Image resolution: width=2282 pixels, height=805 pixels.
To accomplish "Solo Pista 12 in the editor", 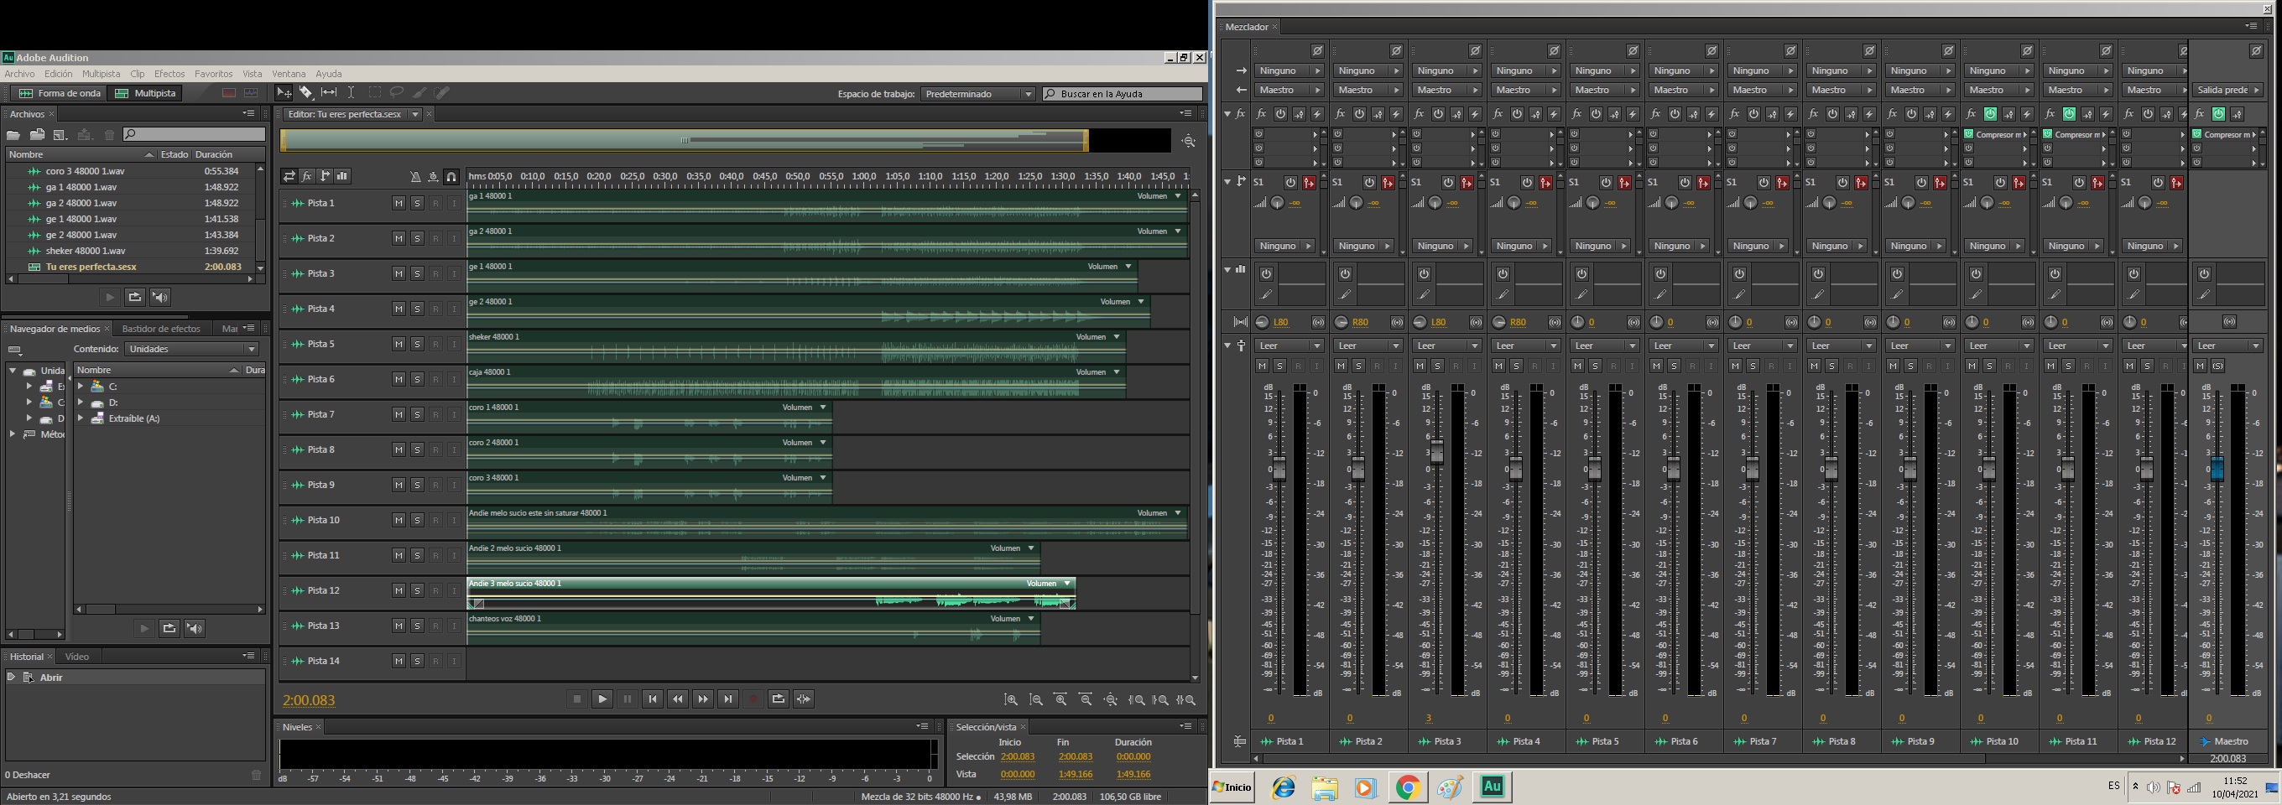I will point(417,589).
